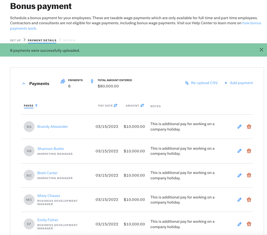Click Re-upload CSV
The width and height of the screenshot is (267, 235).
click(x=201, y=83)
